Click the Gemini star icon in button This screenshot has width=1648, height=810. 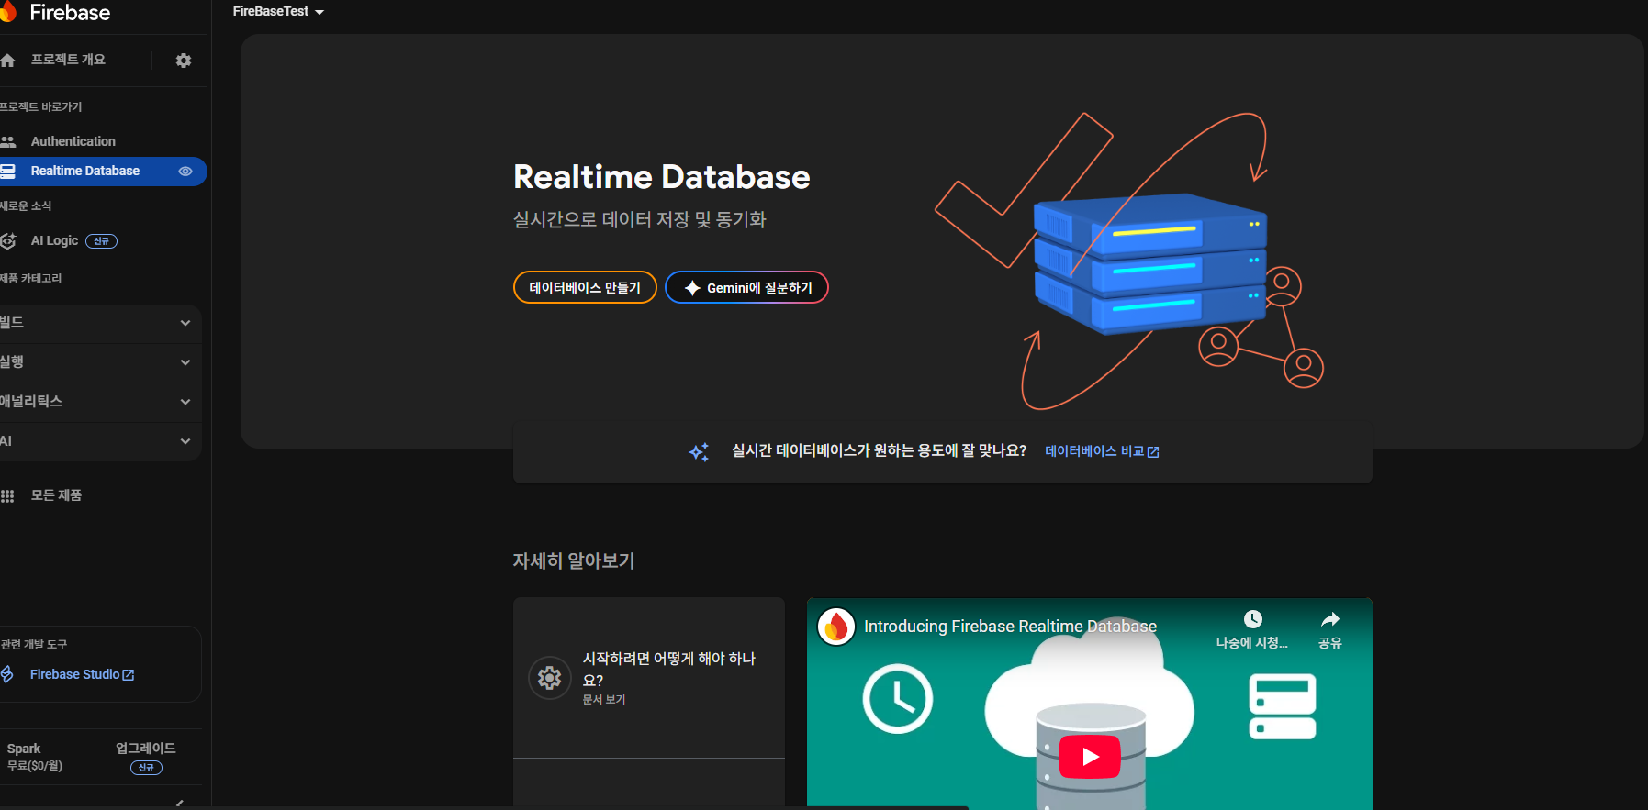692,288
